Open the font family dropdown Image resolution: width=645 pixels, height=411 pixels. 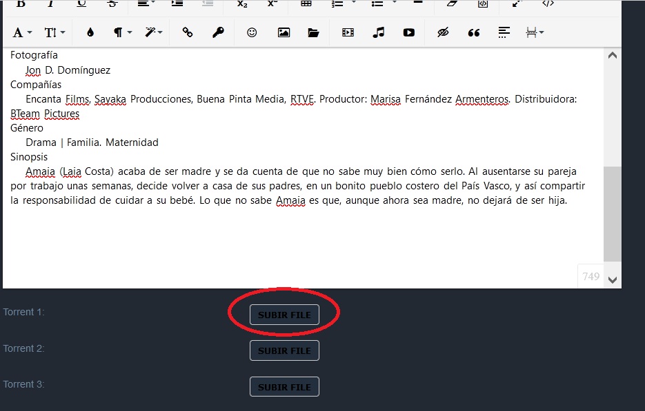(x=23, y=32)
